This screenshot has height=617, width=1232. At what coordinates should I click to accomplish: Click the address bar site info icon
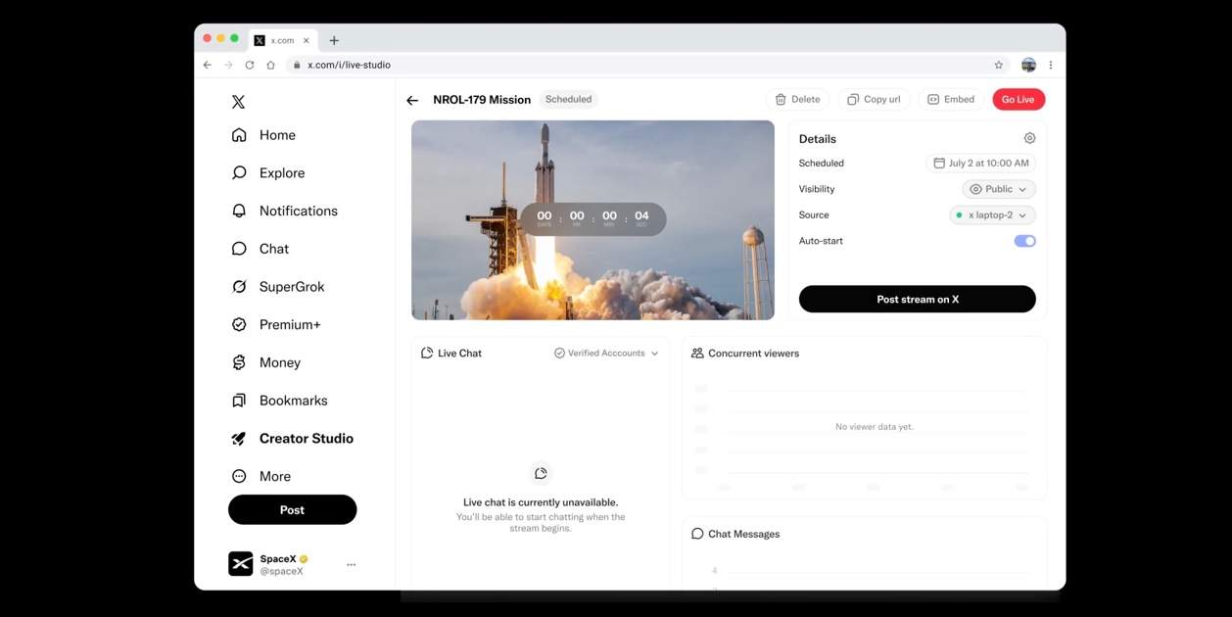click(296, 65)
